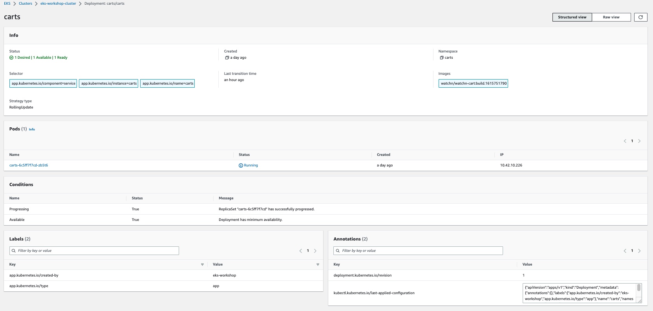The image size is (653, 311).
Task: Click the green status check icon
Action: click(x=11, y=58)
